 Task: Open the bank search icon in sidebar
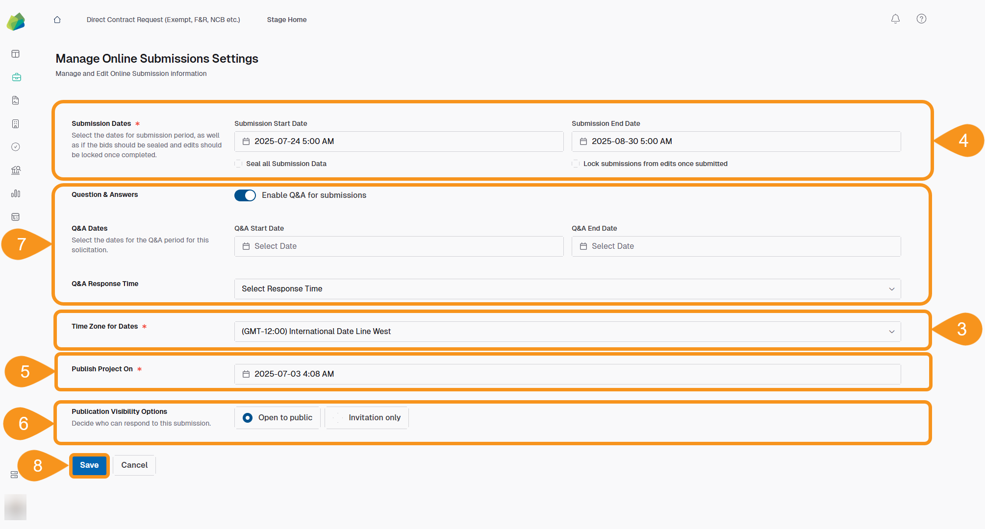[x=16, y=170]
